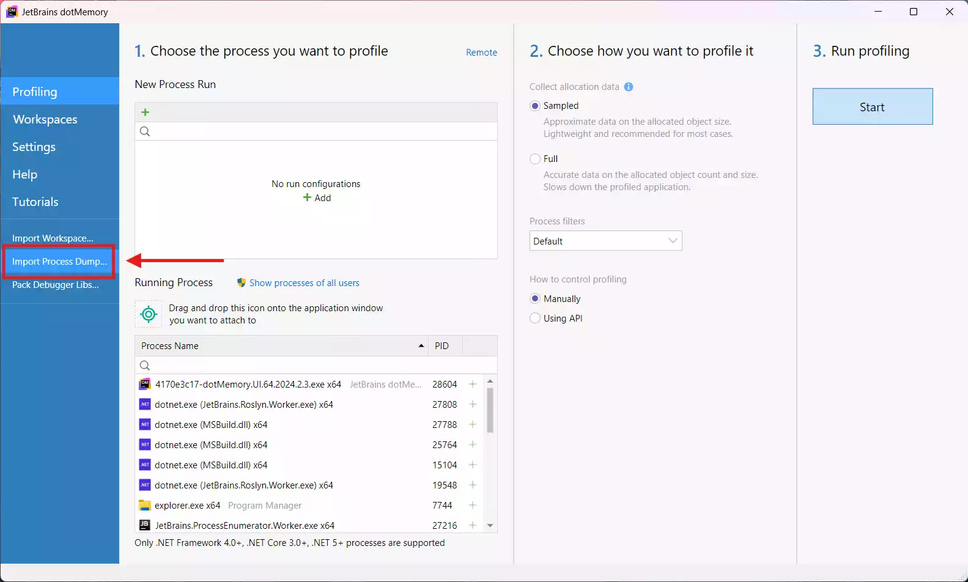
Task: Click the Start profiling button
Action: [873, 106]
